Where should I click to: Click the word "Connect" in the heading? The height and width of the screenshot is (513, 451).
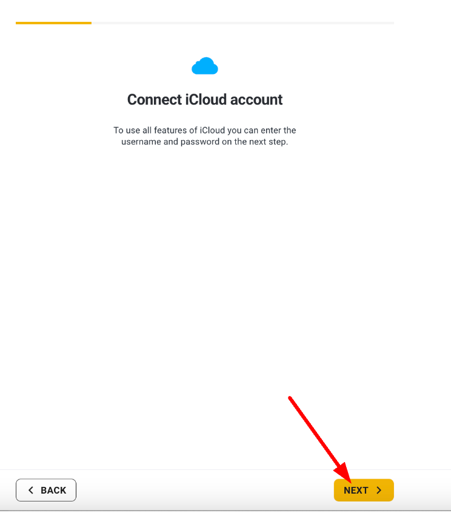click(155, 99)
